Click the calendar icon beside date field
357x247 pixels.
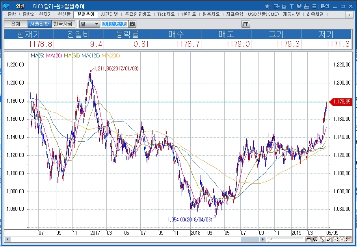click(132, 24)
